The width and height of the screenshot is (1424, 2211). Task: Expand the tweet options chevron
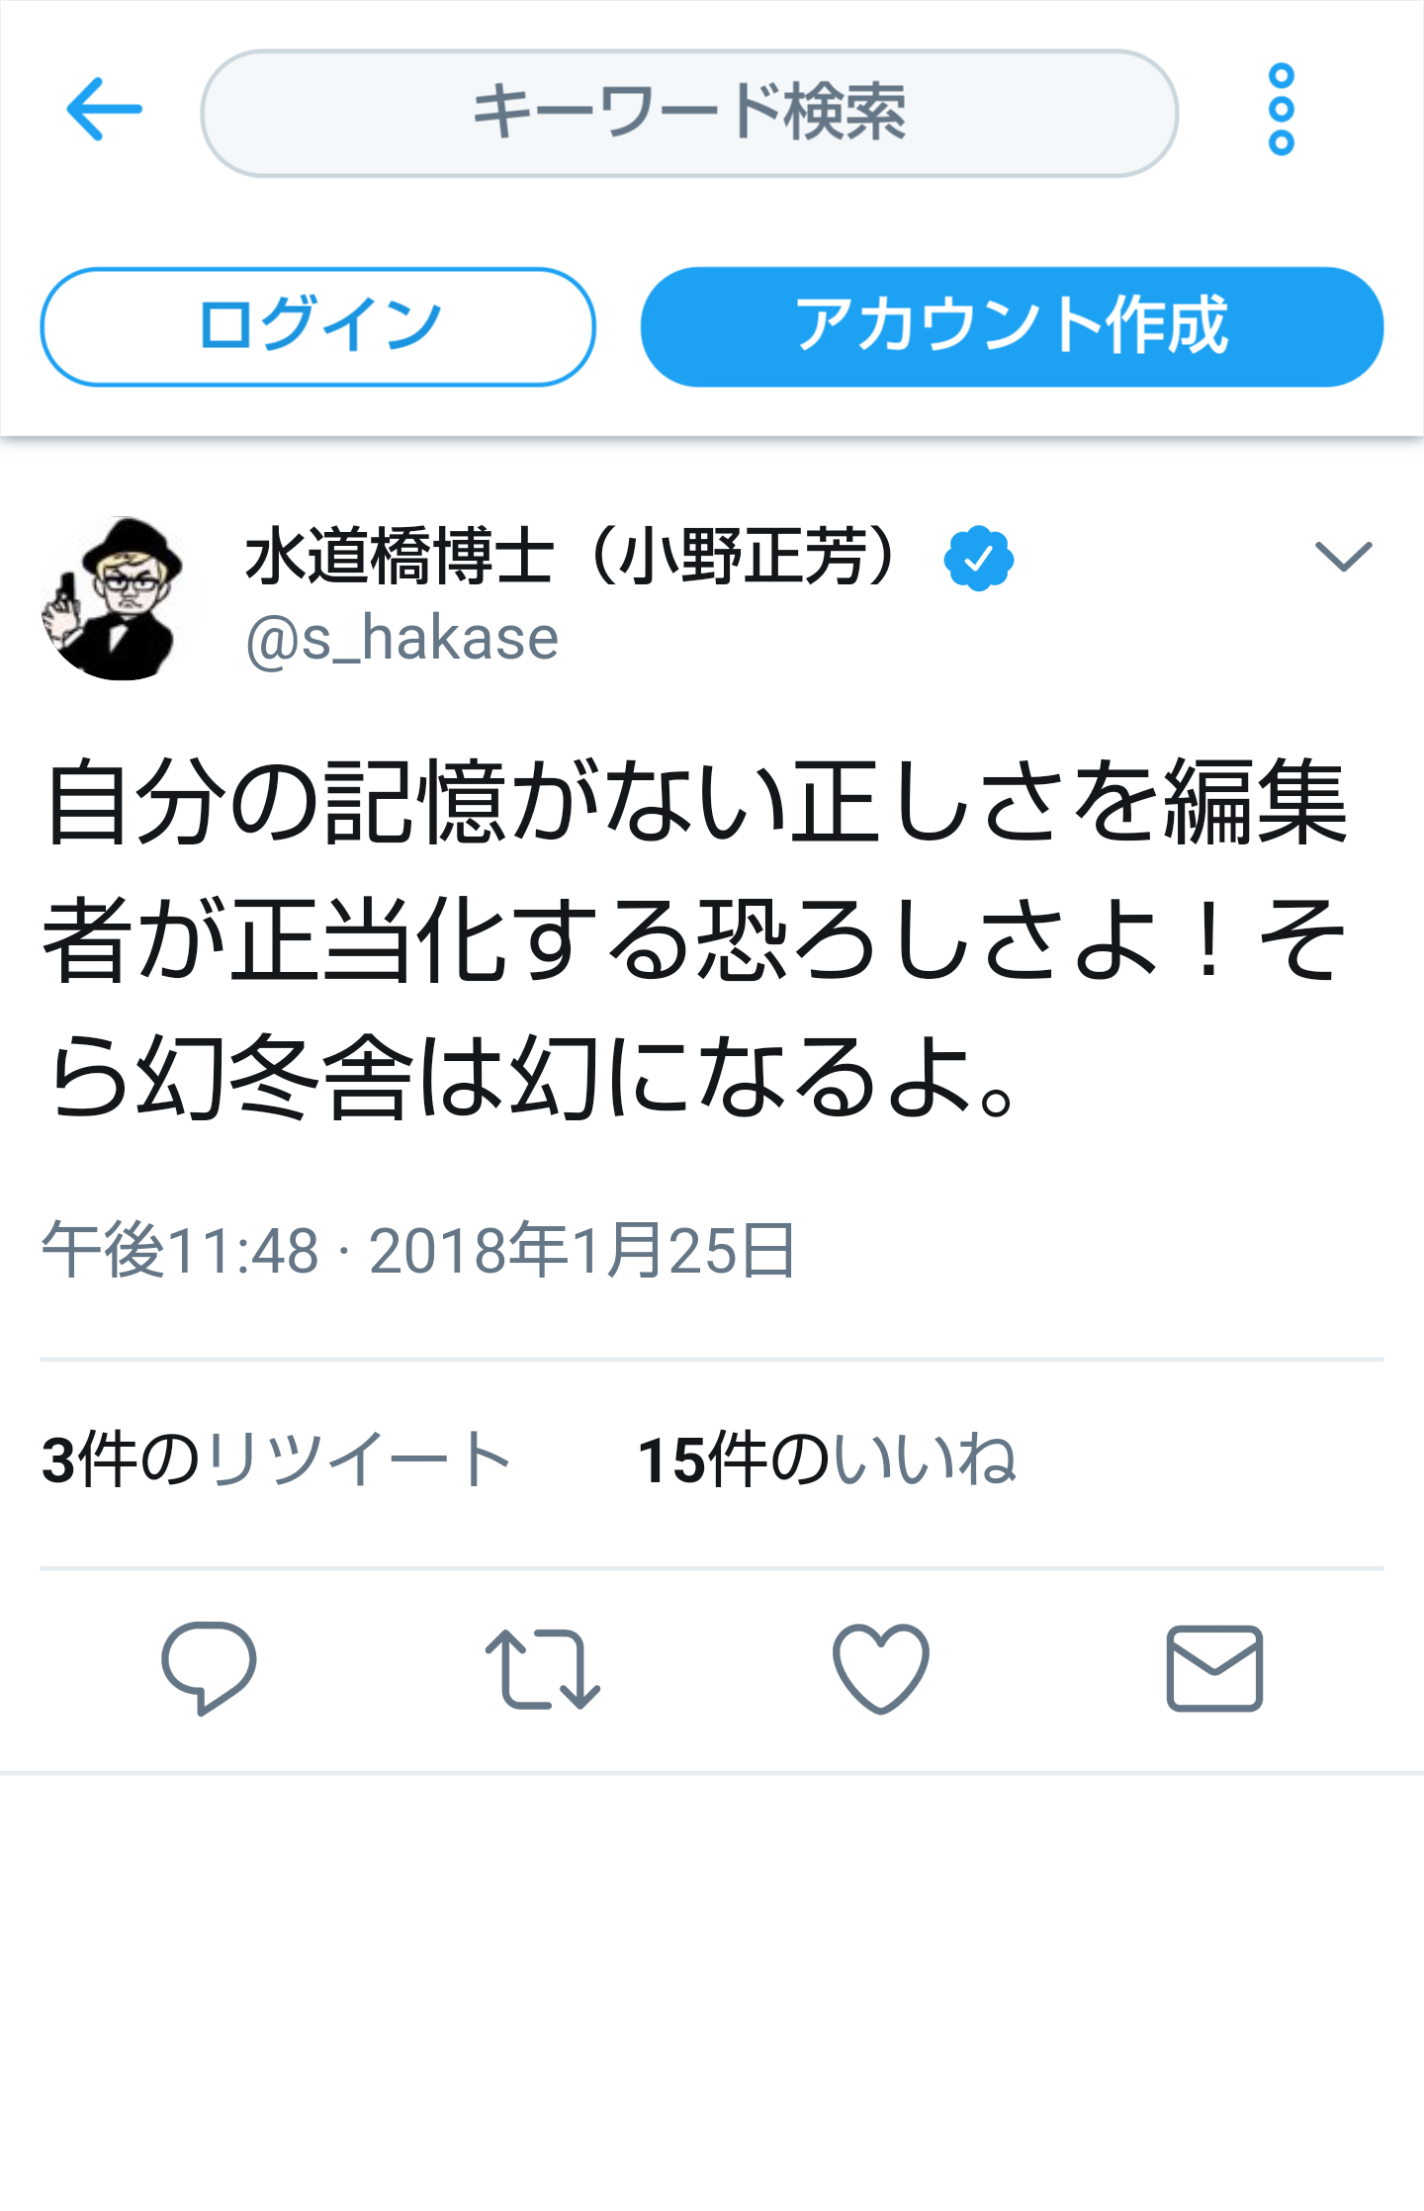[x=1343, y=556]
